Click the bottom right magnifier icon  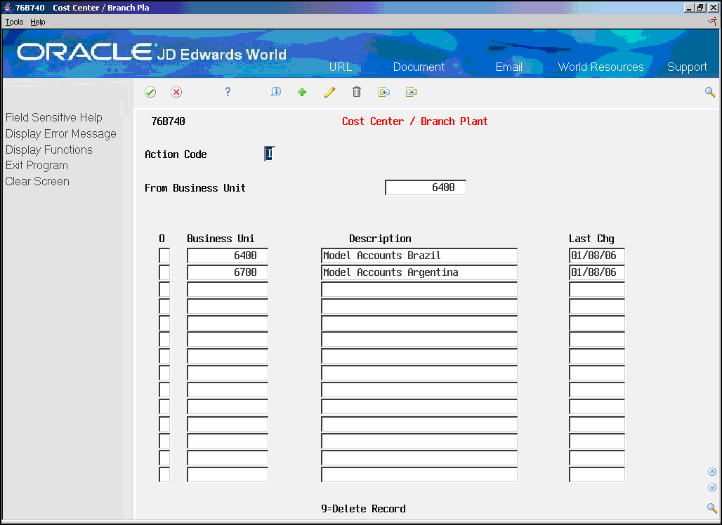click(712, 508)
